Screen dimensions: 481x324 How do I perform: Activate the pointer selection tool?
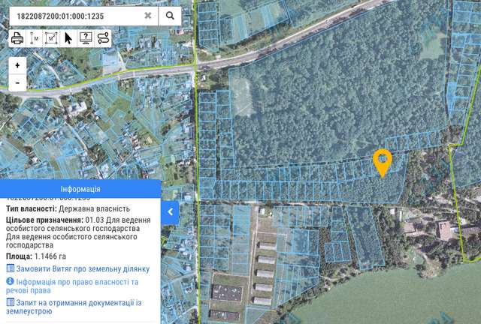pos(68,38)
